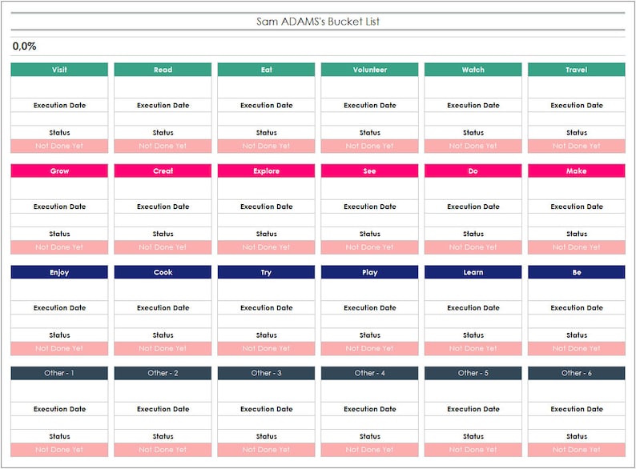
Task: Click the Status label under Other - 2
Action: tap(163, 436)
